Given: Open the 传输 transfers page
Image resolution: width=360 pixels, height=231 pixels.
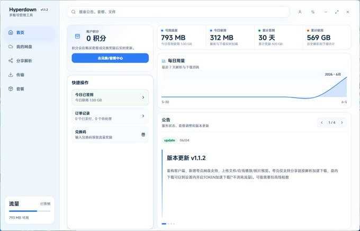Looking at the screenshot, I should pyautogui.click(x=30, y=75).
